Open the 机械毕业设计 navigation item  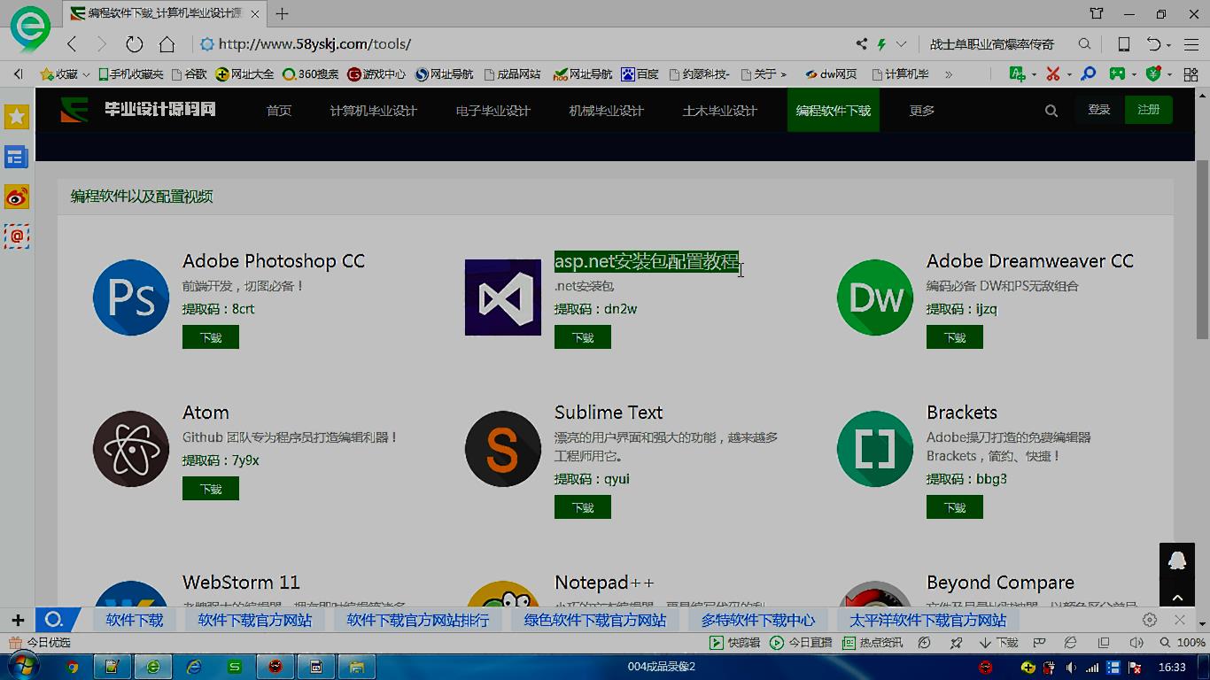point(606,111)
